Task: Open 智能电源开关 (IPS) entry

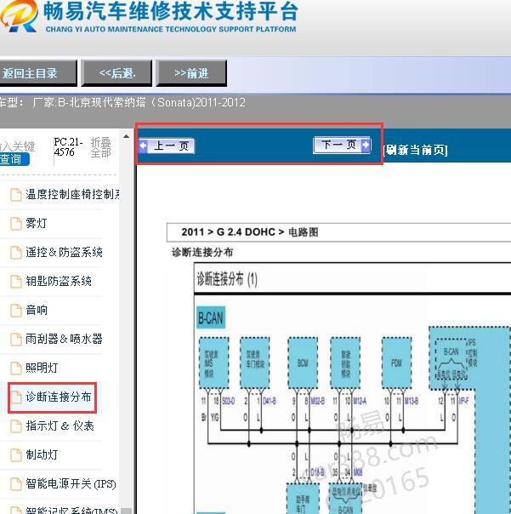Action: (x=71, y=483)
